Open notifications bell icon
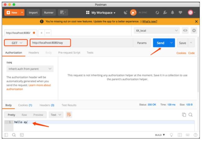Viewport: 202px width, 141px height. pos(172,12)
